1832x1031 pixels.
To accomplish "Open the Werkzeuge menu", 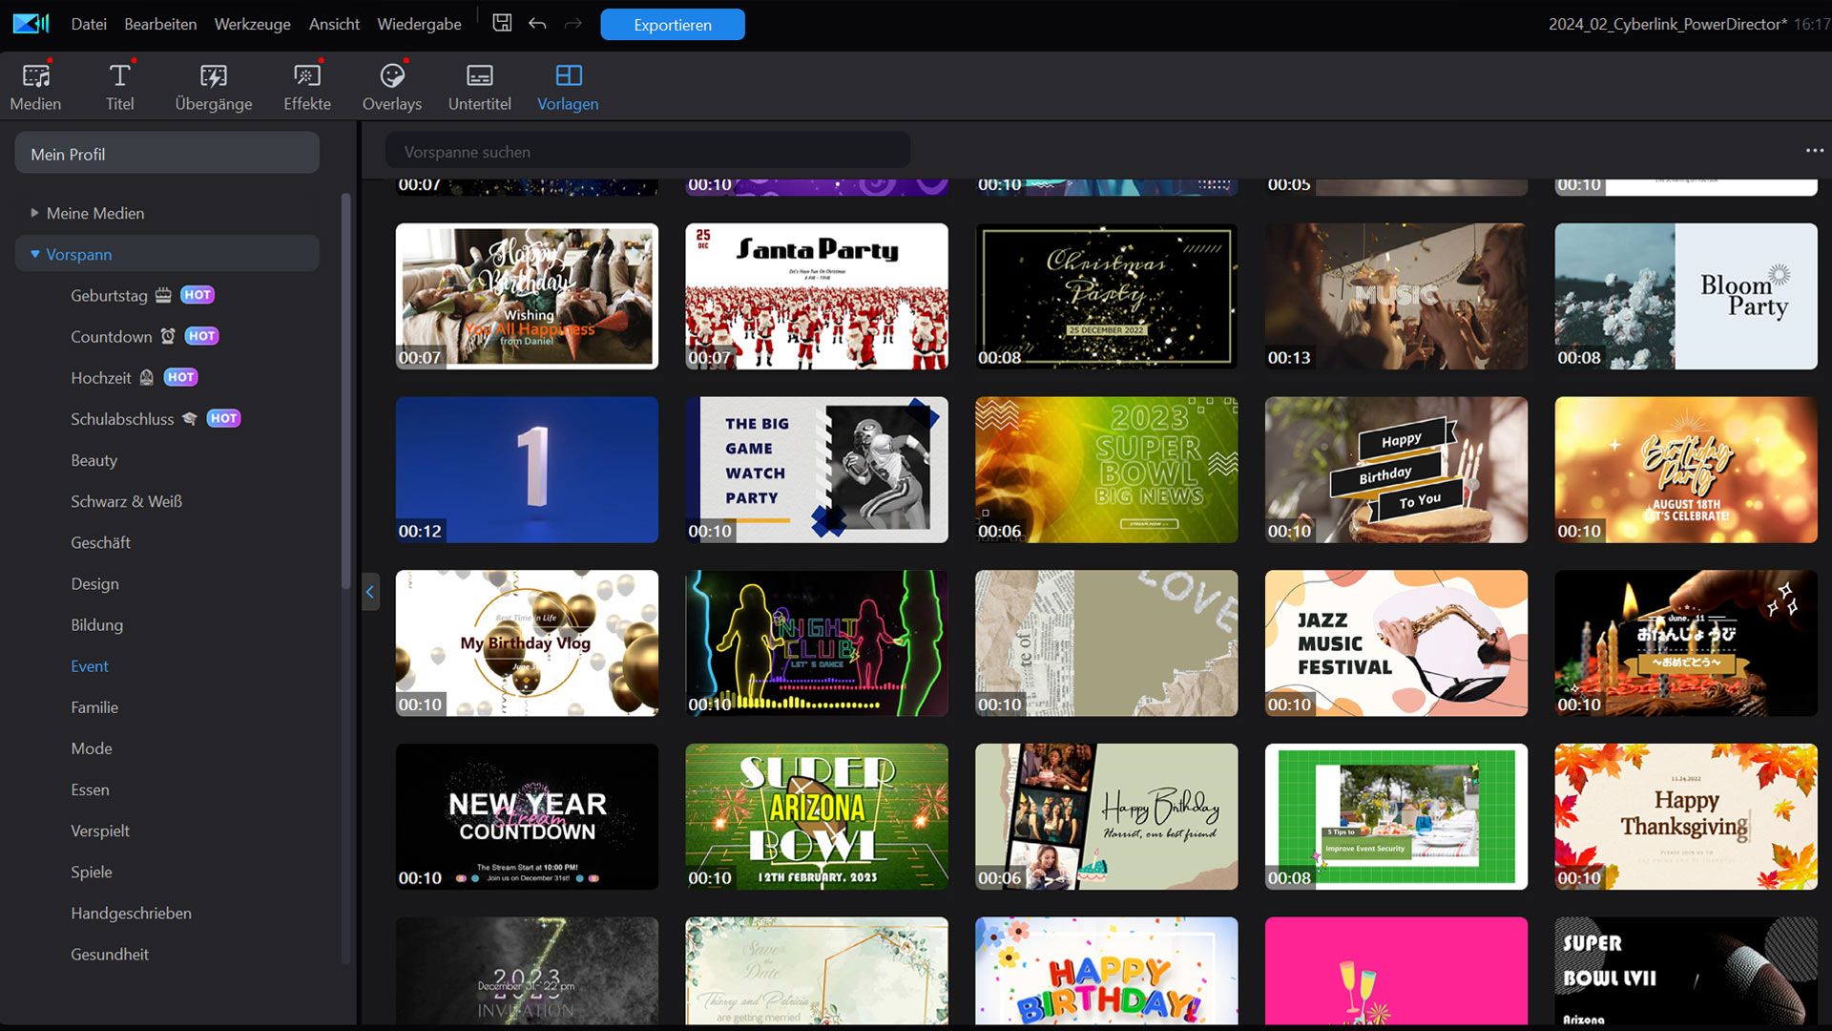I will [252, 24].
